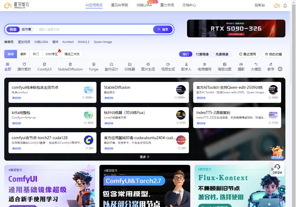Open 我的收藏 favorites
Screen dimensions: 296x207
coord(273,54)
